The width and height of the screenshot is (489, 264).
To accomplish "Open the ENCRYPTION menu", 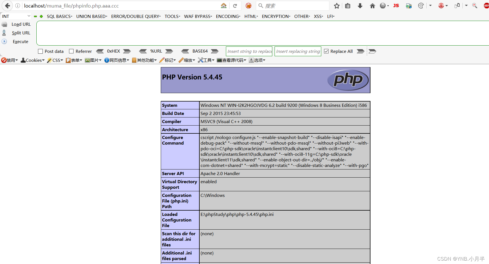I will 276,16.
